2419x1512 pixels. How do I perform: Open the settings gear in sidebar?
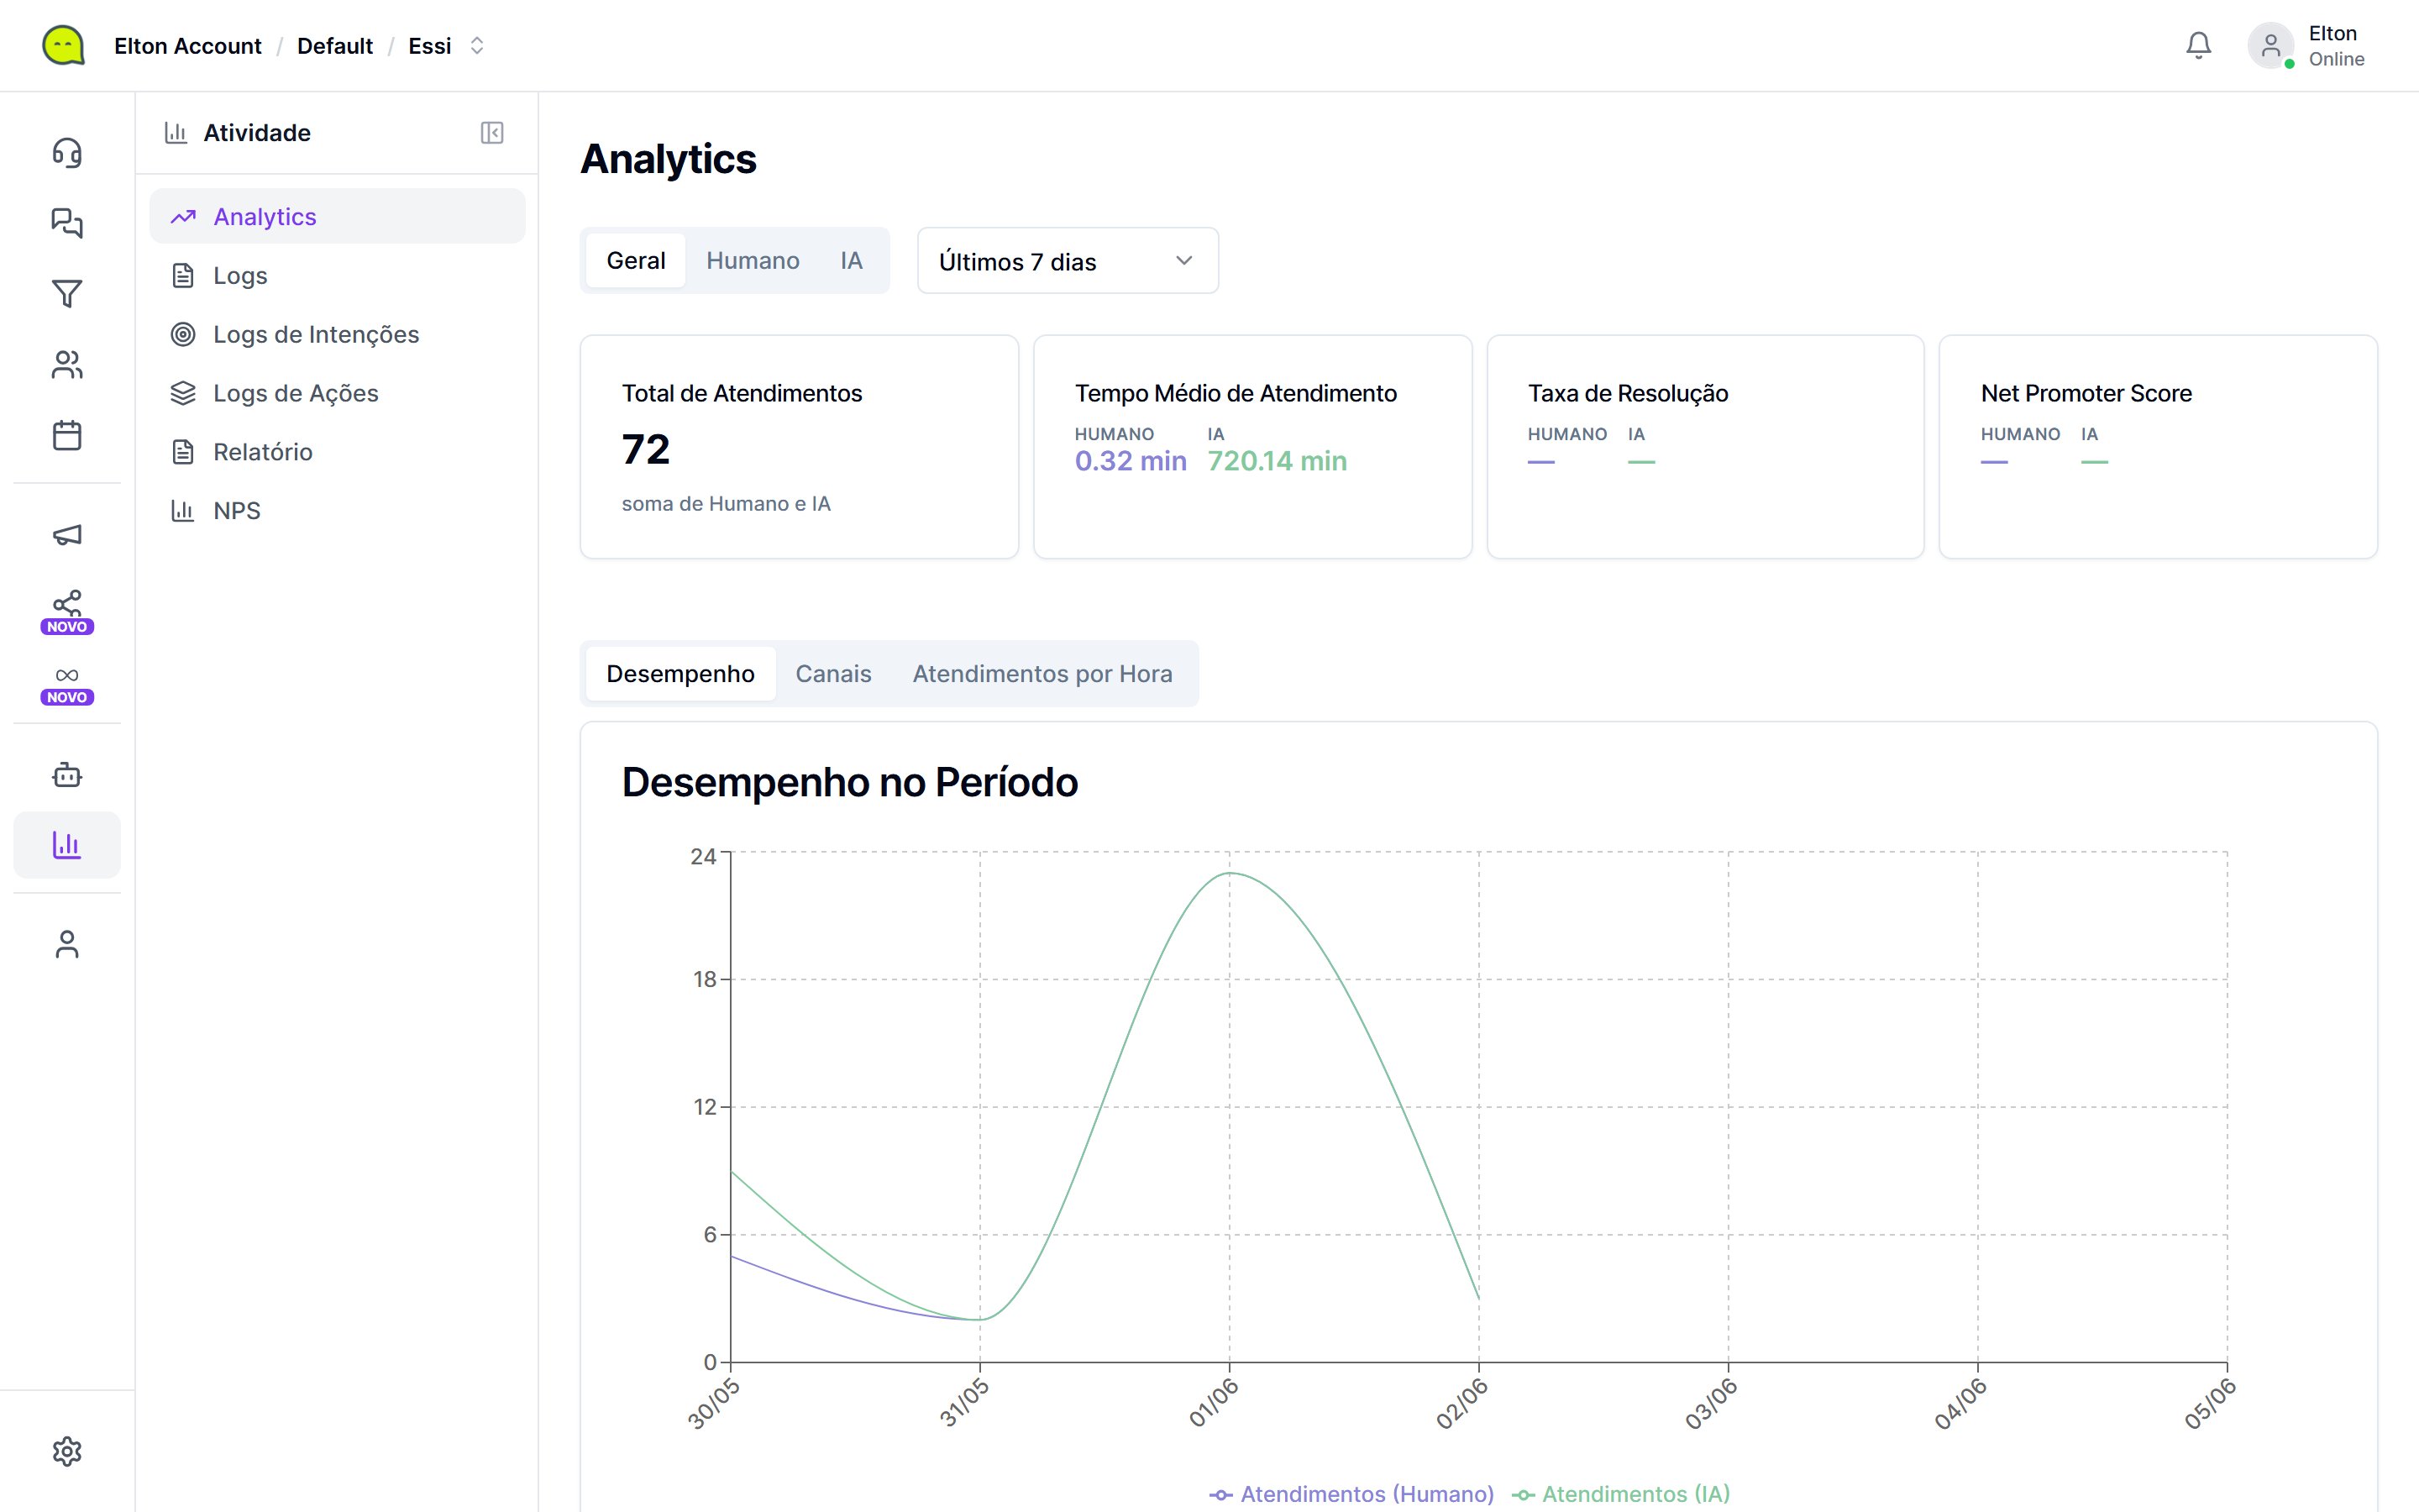pyautogui.click(x=67, y=1451)
